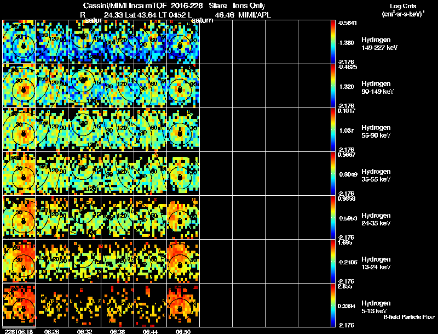438x334 pixels.
Task: Select the Hydrogen 24-35 keV color bar
Action: click(x=333, y=218)
